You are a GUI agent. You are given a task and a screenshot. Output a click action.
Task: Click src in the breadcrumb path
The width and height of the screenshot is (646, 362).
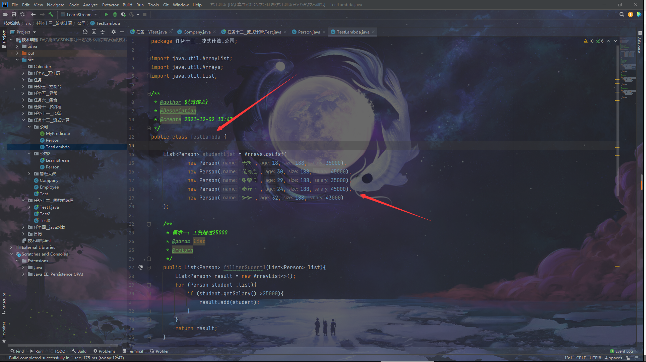(x=28, y=23)
